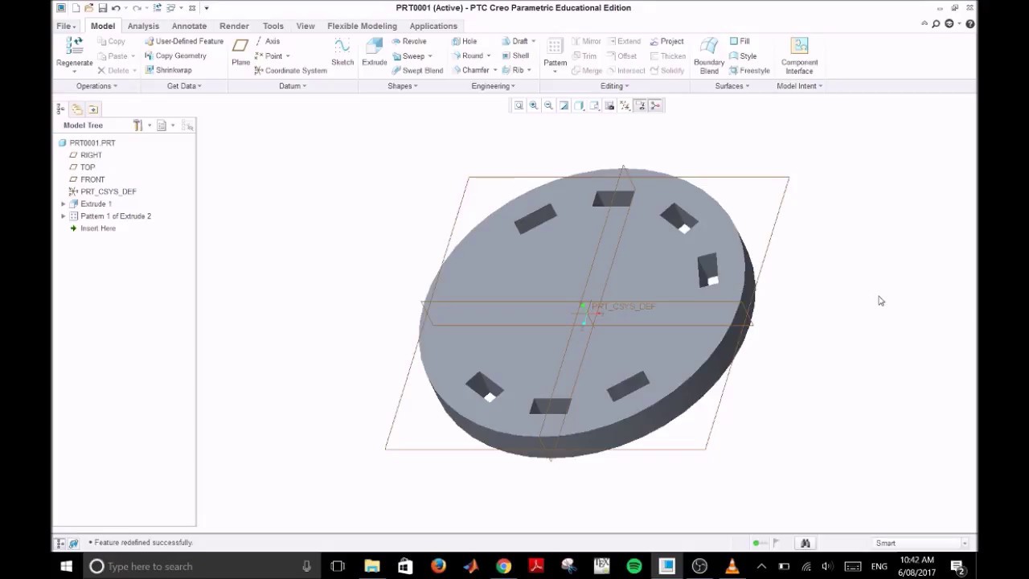Image resolution: width=1029 pixels, height=579 pixels.
Task: Open the Applications tab
Action: (433, 26)
